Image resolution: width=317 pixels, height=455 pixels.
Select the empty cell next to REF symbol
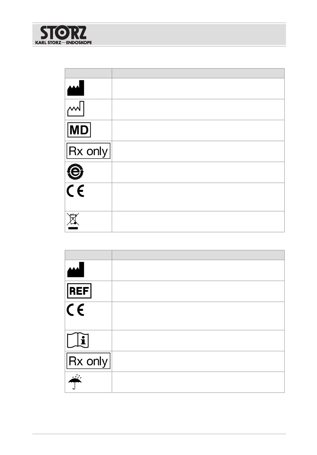coord(198,291)
